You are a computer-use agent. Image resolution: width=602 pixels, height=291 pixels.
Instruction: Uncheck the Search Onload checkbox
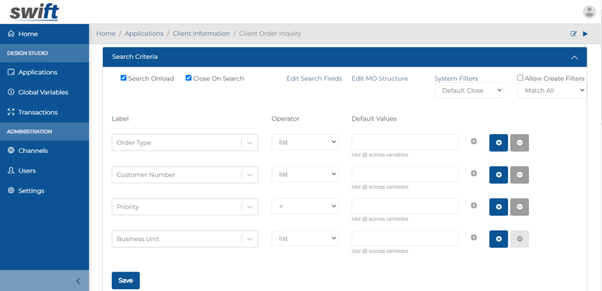pyautogui.click(x=123, y=78)
